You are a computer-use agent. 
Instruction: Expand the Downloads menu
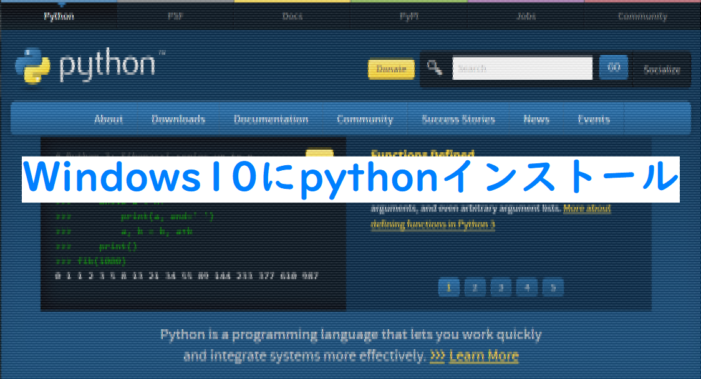[178, 120]
